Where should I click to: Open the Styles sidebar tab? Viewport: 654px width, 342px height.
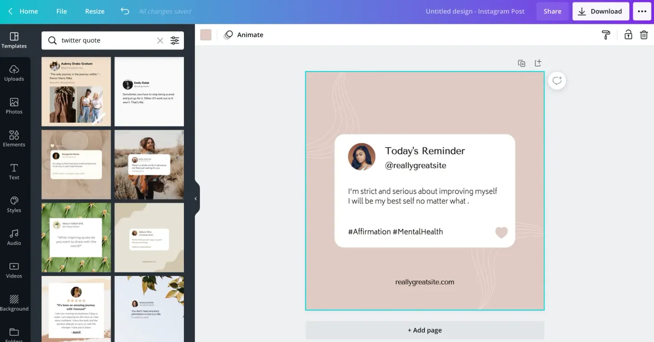(14, 205)
